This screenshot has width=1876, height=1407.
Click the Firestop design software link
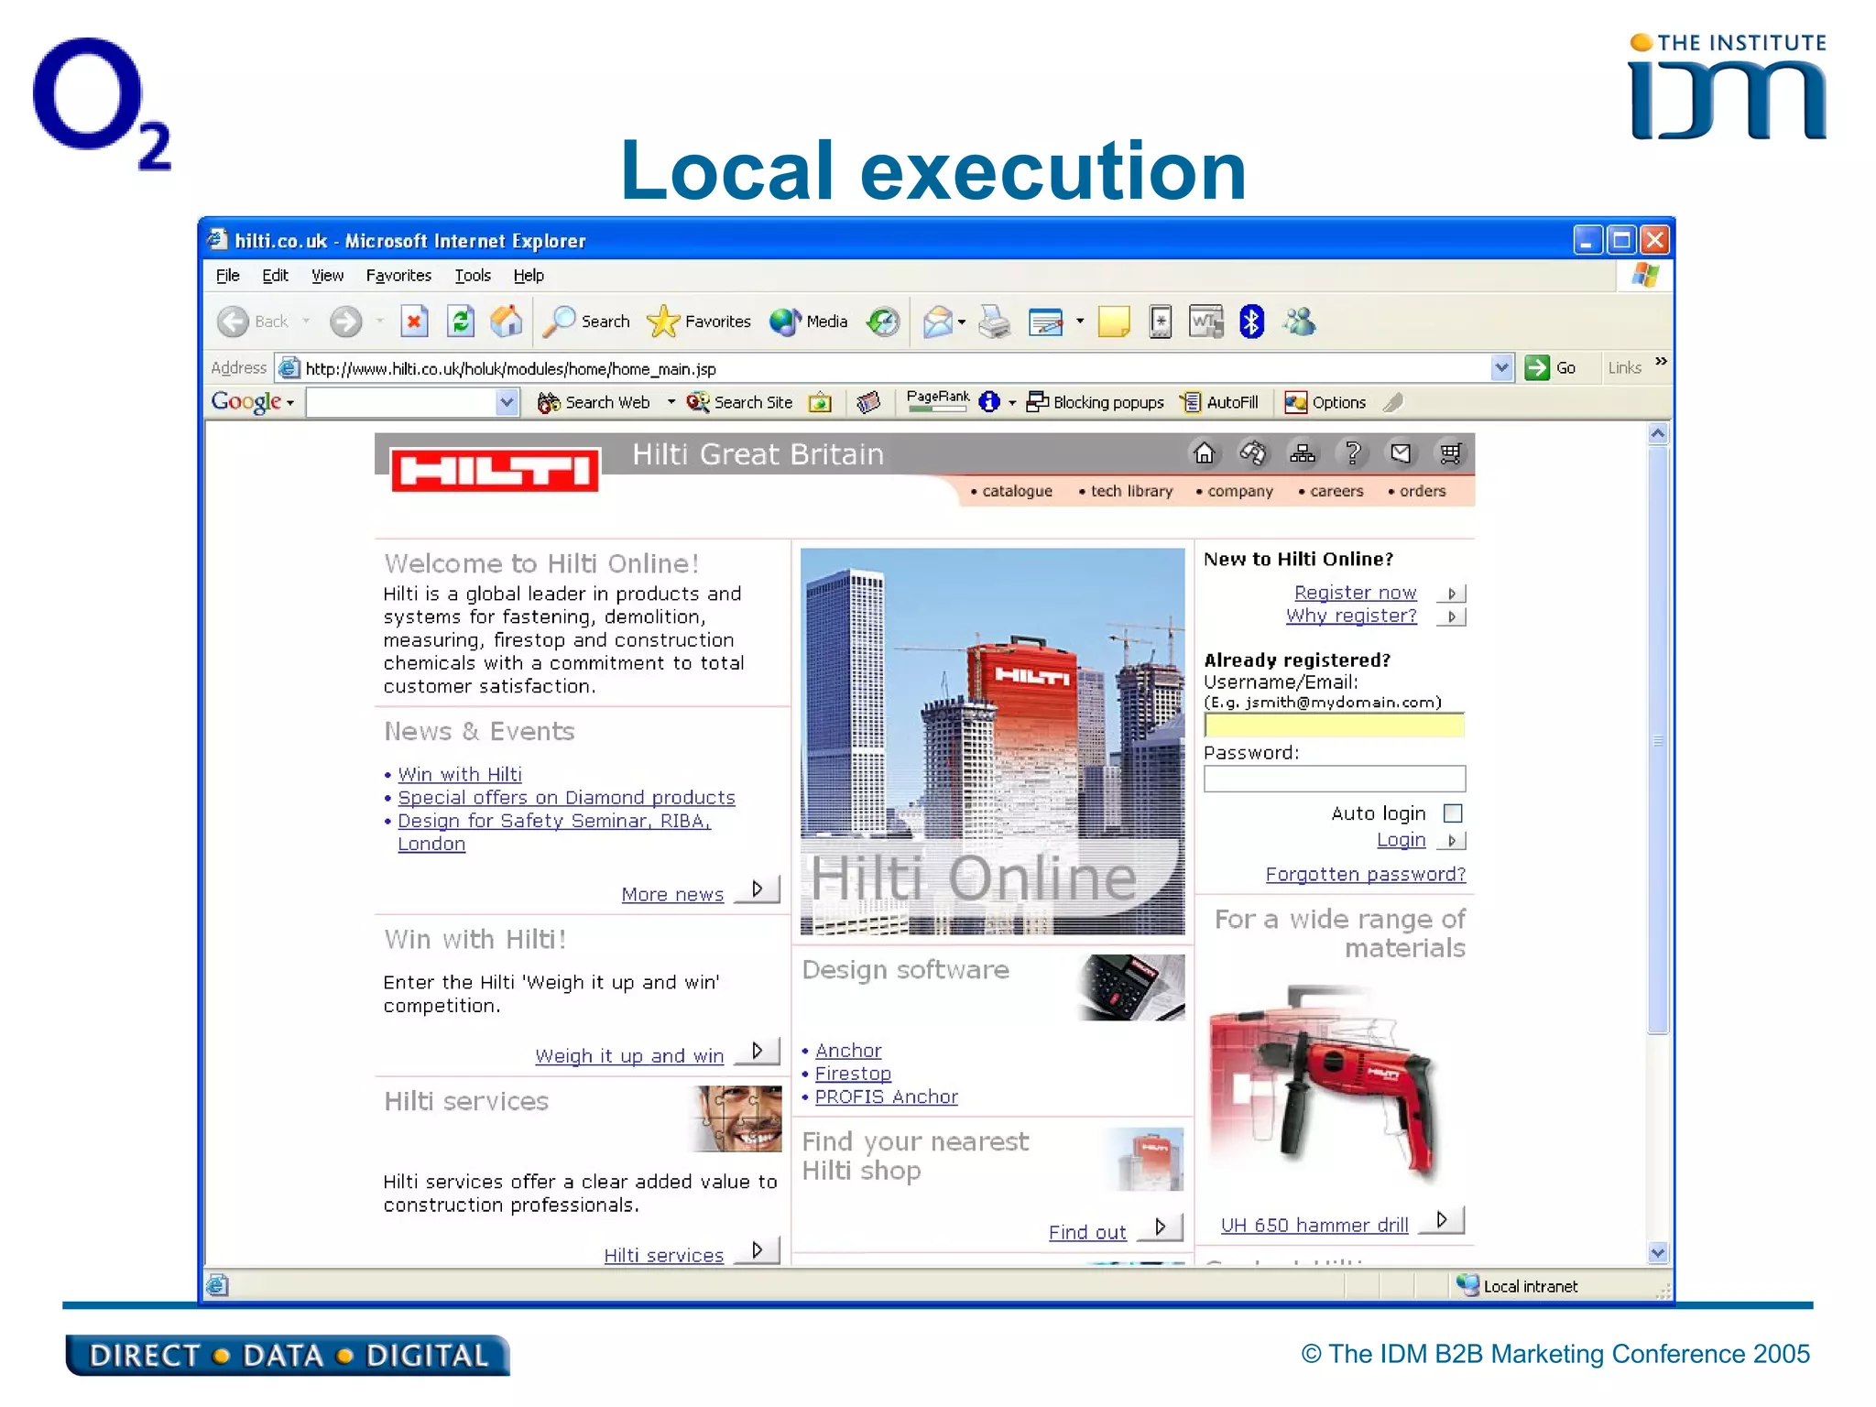[853, 1073]
